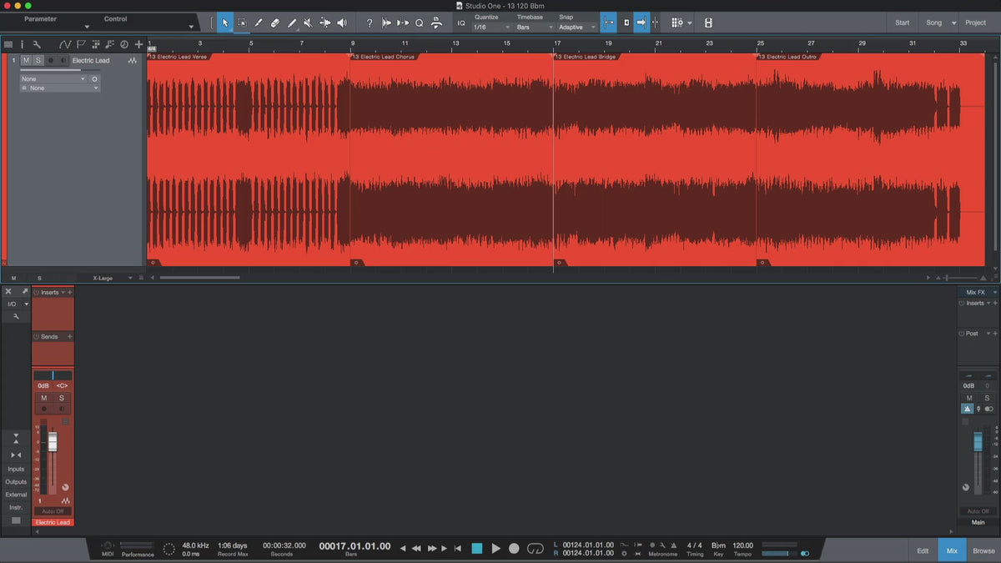Switch to the Edit view tab
Screen dimensions: 1001x563
(923, 550)
